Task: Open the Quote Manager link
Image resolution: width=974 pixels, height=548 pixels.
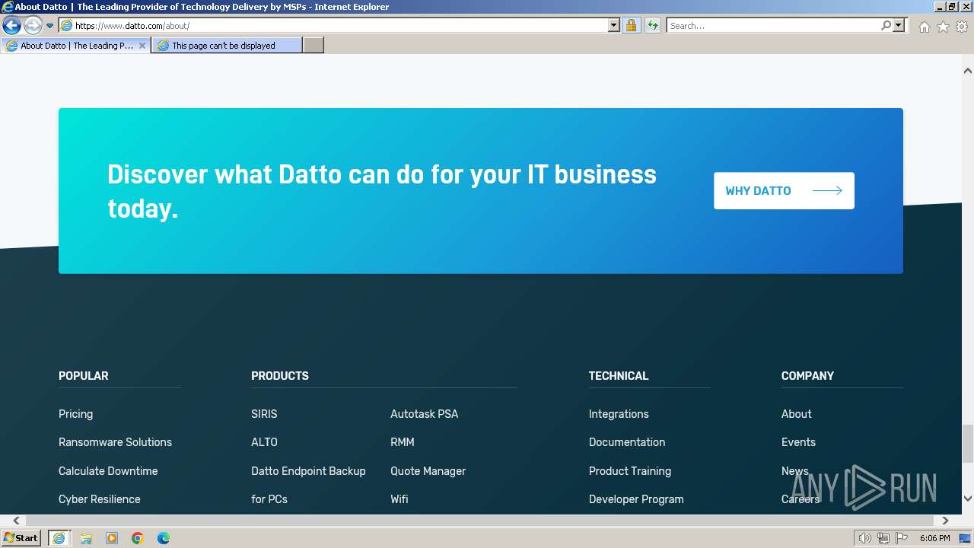Action: tap(428, 471)
